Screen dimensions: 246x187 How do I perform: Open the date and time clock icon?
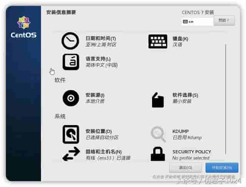point(70,41)
